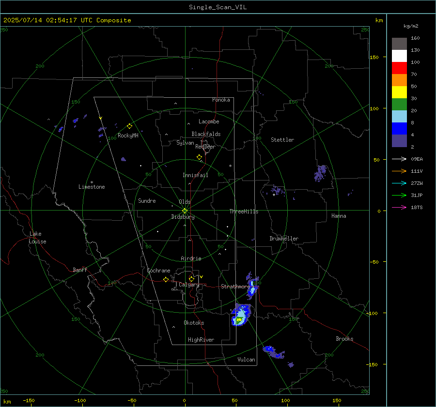Viewport: 436px width, 407px height.
Task: Click the Ponoka town label
Action: point(221,100)
